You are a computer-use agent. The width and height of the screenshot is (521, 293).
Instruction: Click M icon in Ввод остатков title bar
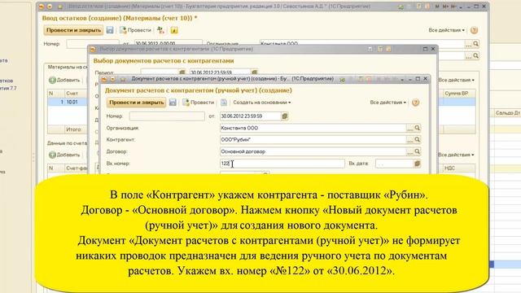(437, 7)
